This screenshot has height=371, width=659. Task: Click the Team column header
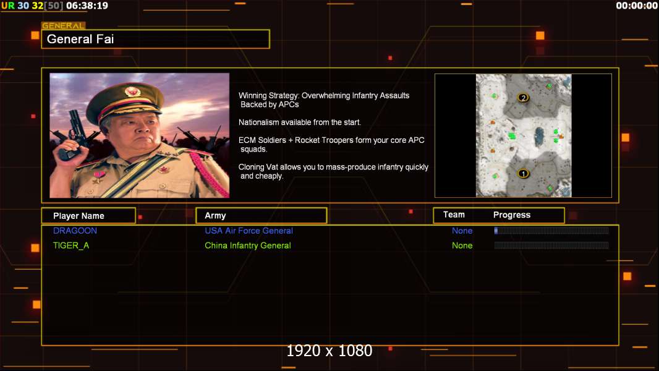[x=454, y=215]
